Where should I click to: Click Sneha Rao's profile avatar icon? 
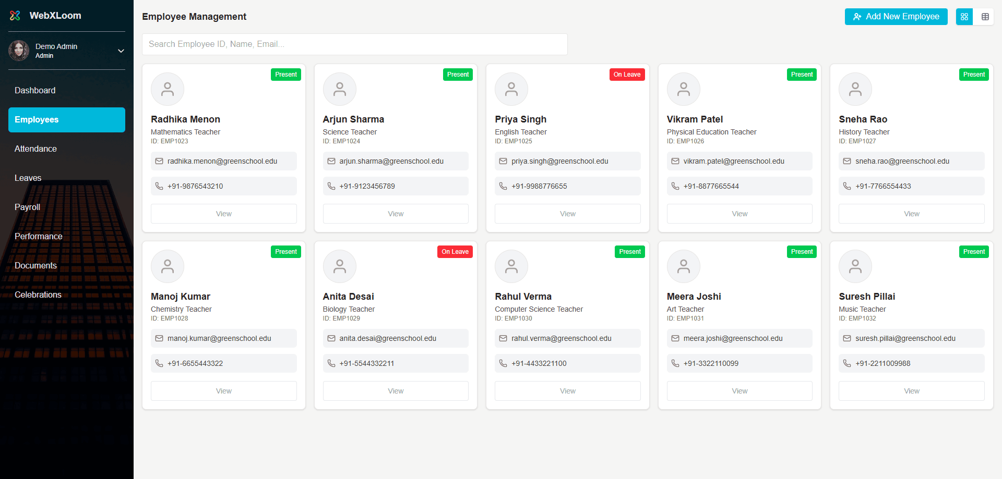[855, 89]
